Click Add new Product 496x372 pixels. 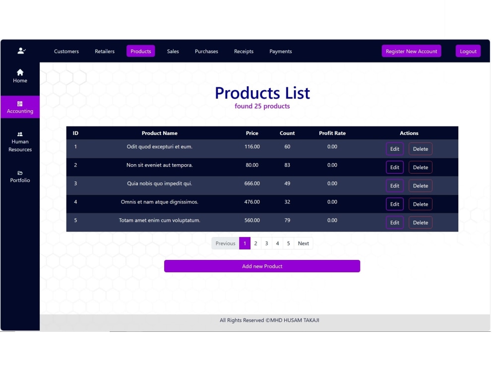coord(262,266)
